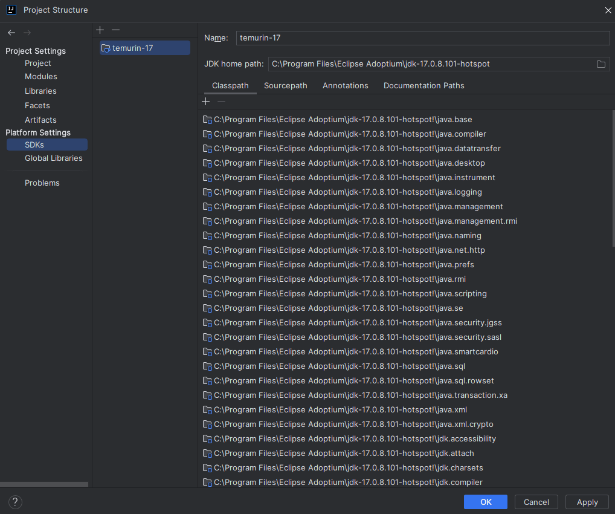Add a new SDK with plus icon

100,30
